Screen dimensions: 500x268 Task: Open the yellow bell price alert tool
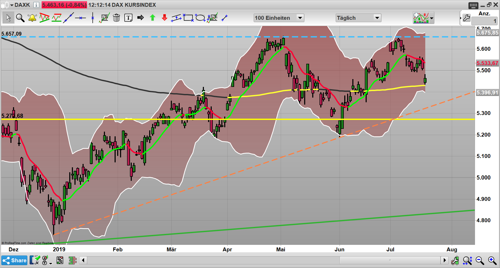tap(32, 18)
